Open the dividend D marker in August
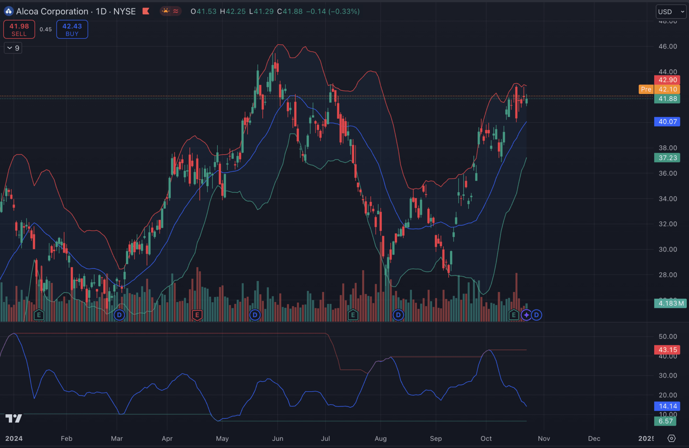689x448 pixels. point(398,315)
